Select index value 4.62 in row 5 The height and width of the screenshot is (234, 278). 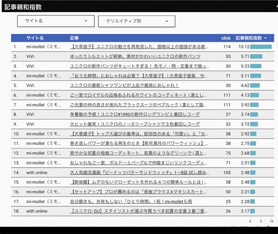(245, 85)
